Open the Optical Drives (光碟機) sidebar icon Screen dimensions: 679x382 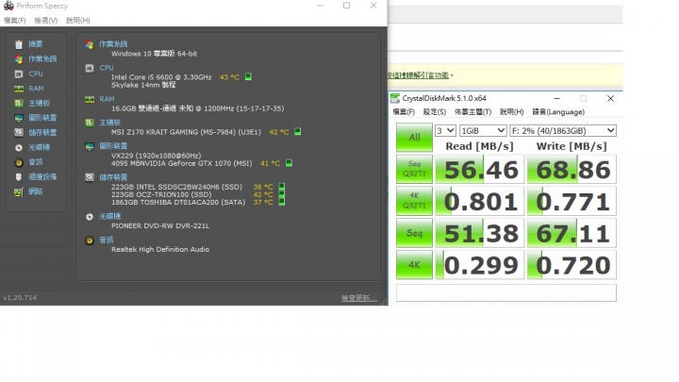click(19, 148)
